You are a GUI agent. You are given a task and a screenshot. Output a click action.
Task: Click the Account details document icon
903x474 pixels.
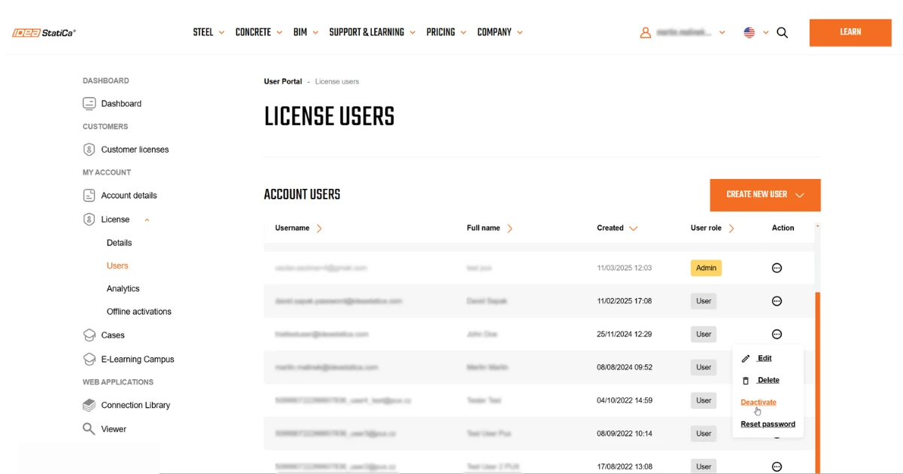(89, 196)
